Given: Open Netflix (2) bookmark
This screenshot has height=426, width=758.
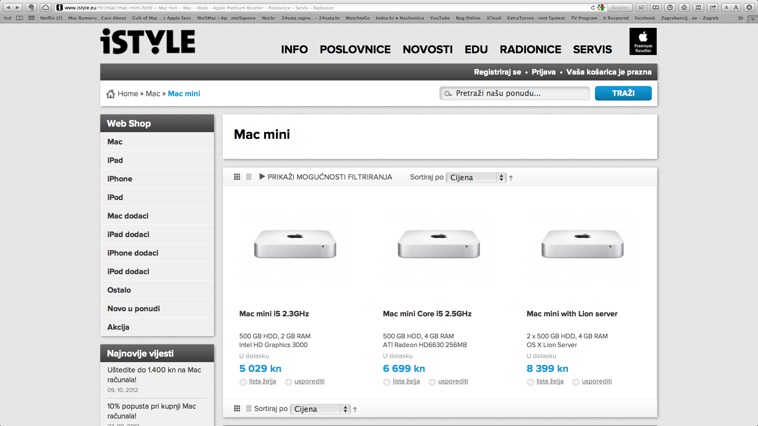Looking at the screenshot, I should 51,18.
